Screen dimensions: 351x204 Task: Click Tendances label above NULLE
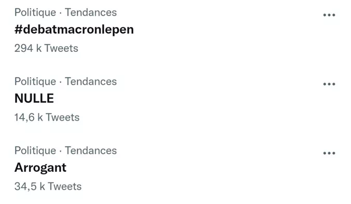[x=91, y=81]
